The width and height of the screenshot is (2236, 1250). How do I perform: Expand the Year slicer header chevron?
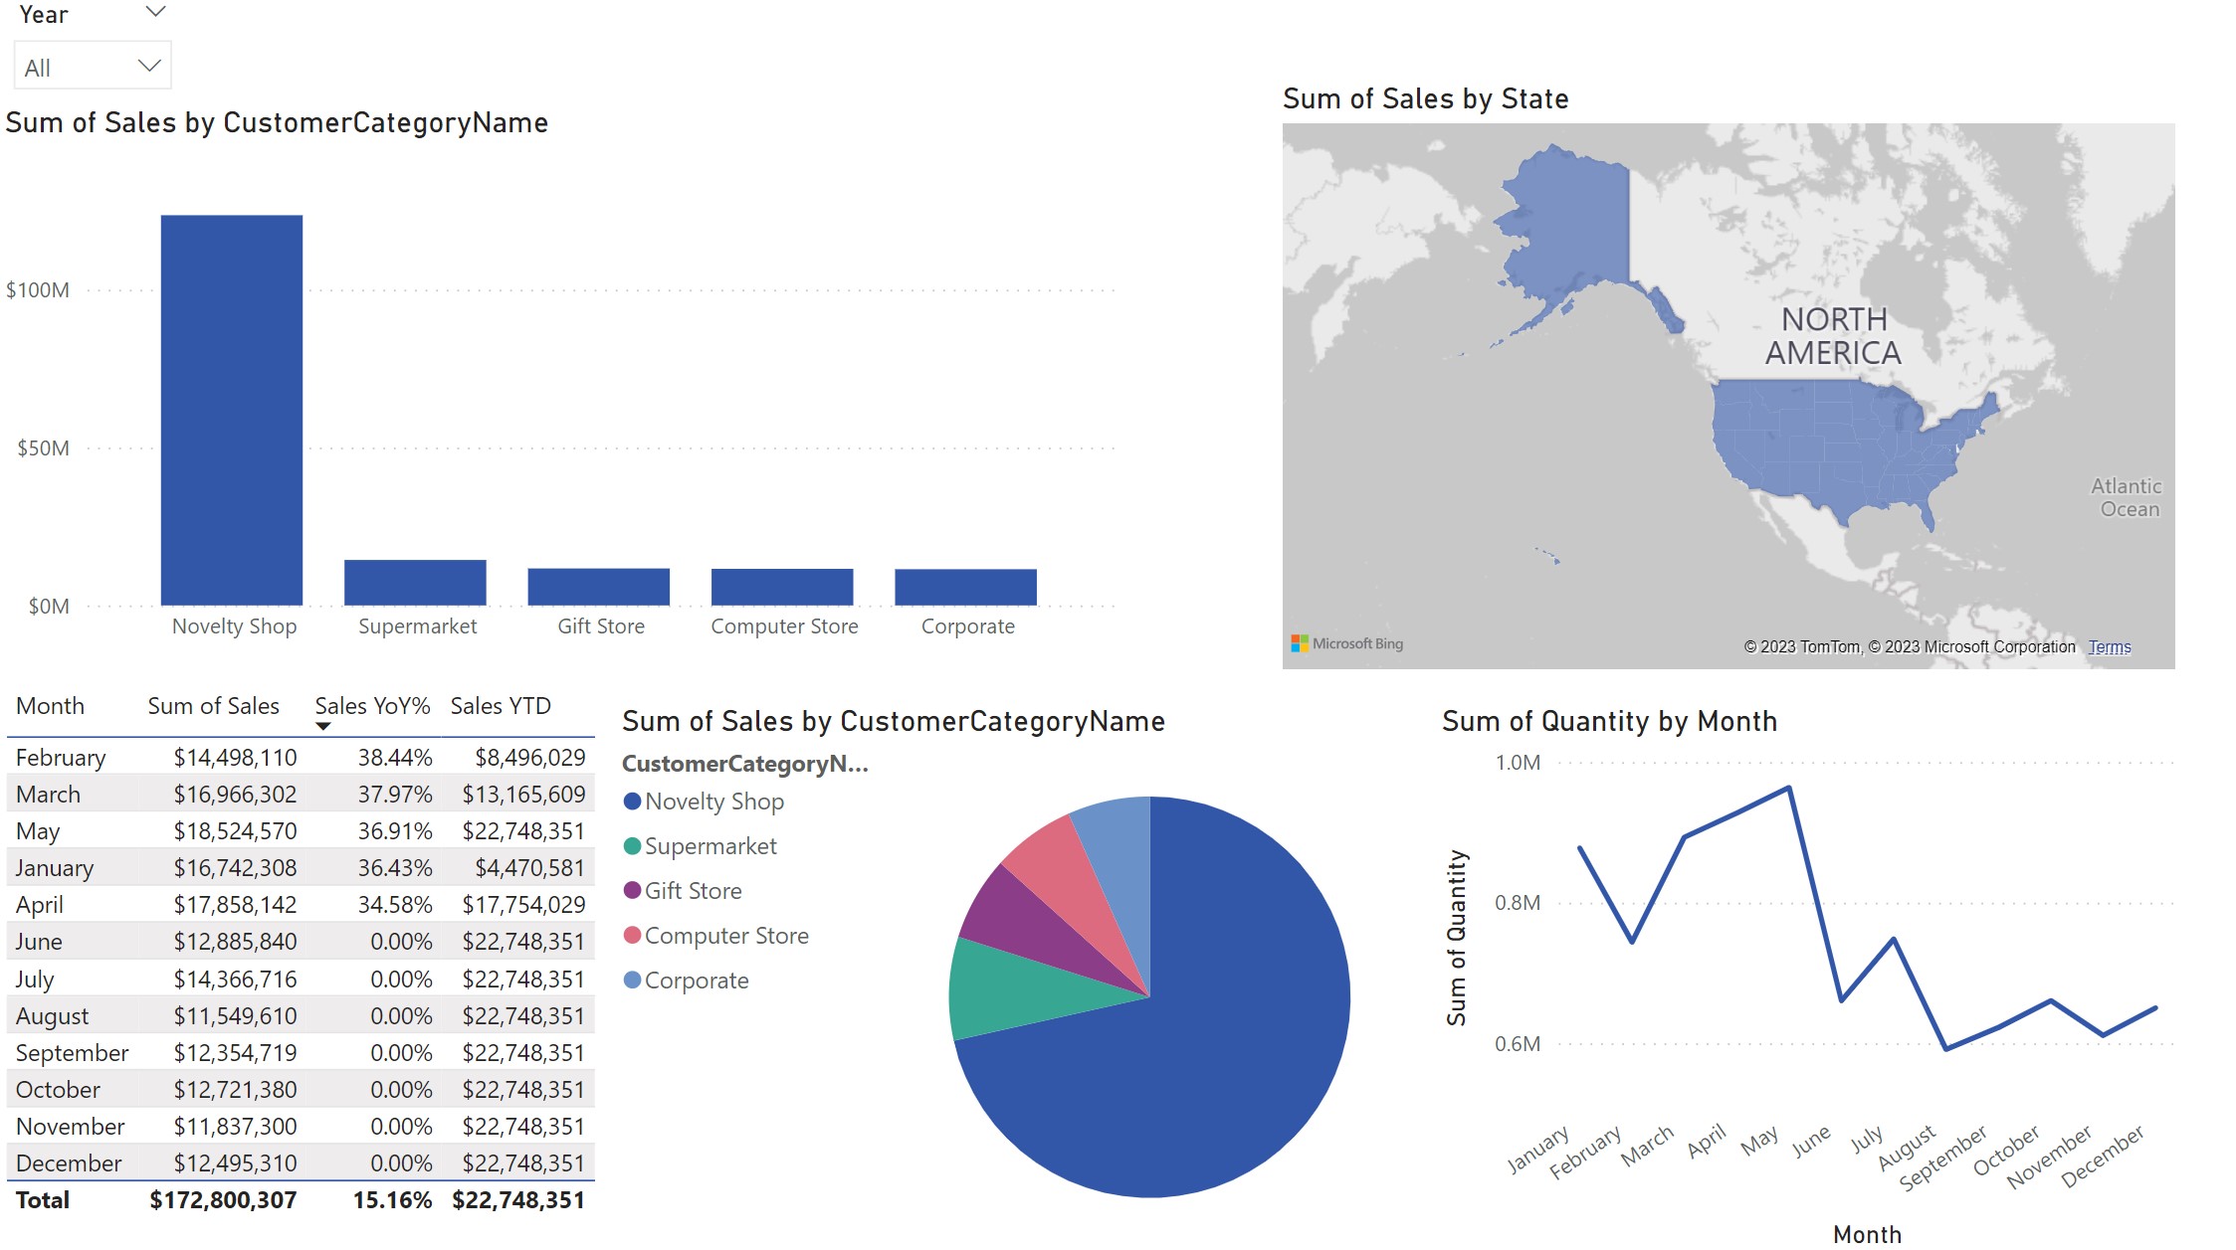point(154,12)
